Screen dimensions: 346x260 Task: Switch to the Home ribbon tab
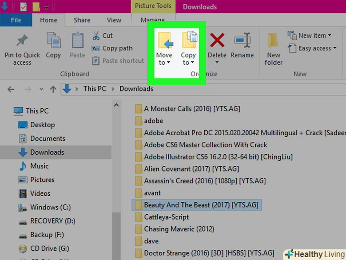coord(48,20)
